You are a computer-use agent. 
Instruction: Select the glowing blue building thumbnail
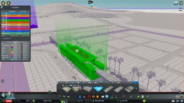tap(98, 89)
